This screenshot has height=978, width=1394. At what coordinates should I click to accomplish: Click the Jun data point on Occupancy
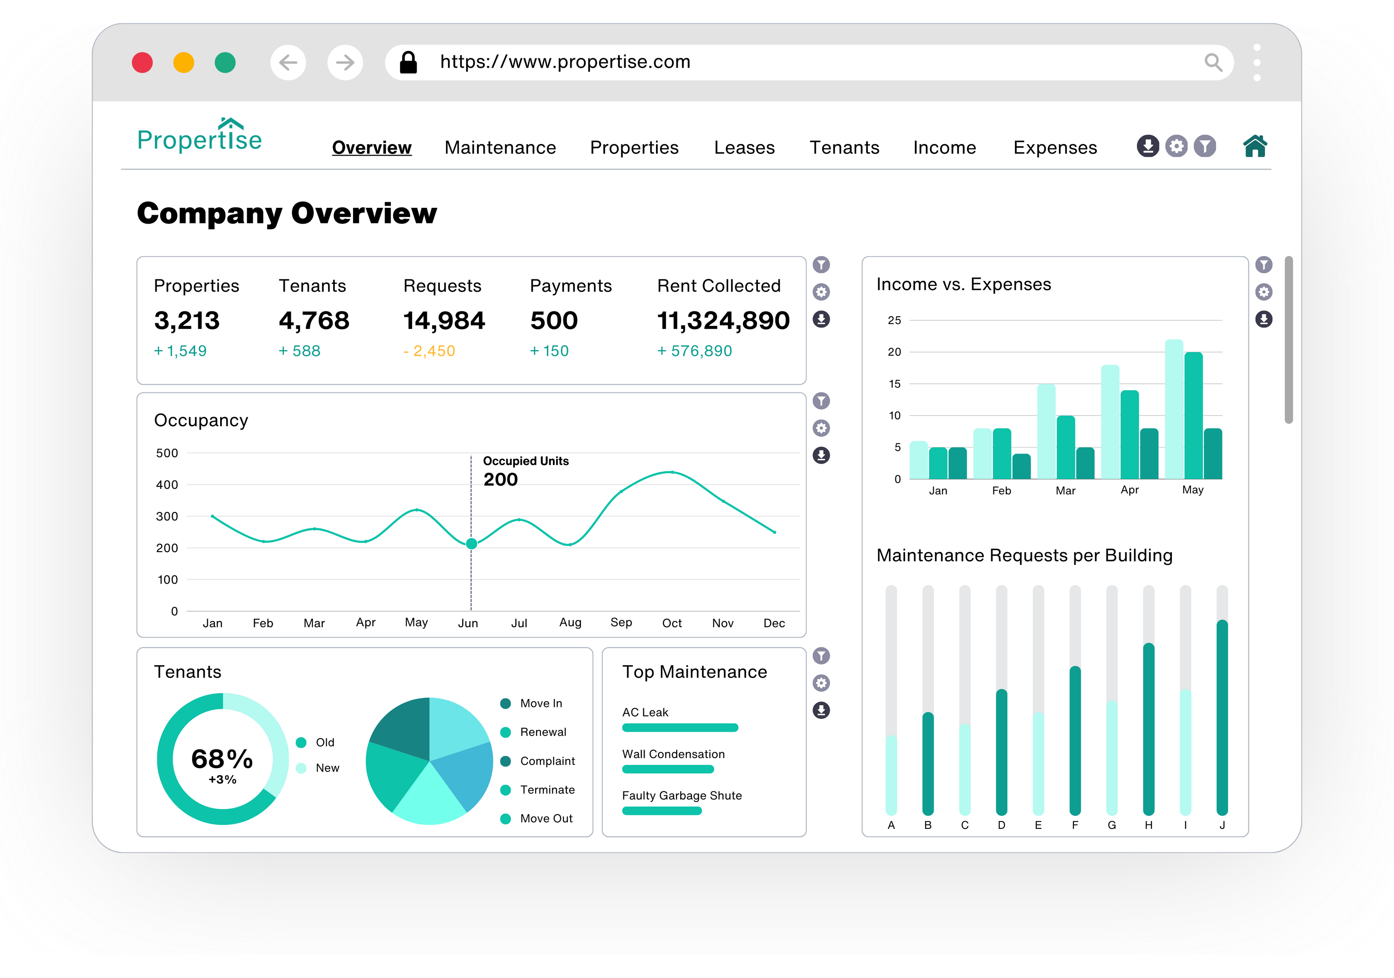[x=471, y=544]
